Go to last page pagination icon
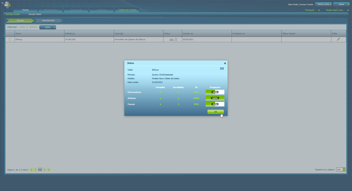Image resolution: width=352 pixels, height=191 pixels. click(49, 170)
